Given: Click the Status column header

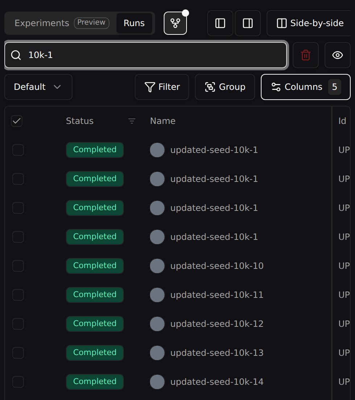Looking at the screenshot, I should coord(80,121).
